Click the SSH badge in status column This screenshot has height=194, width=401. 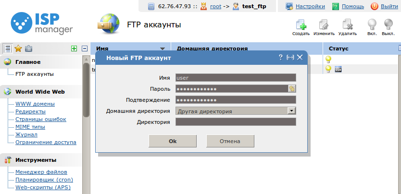(x=338, y=69)
